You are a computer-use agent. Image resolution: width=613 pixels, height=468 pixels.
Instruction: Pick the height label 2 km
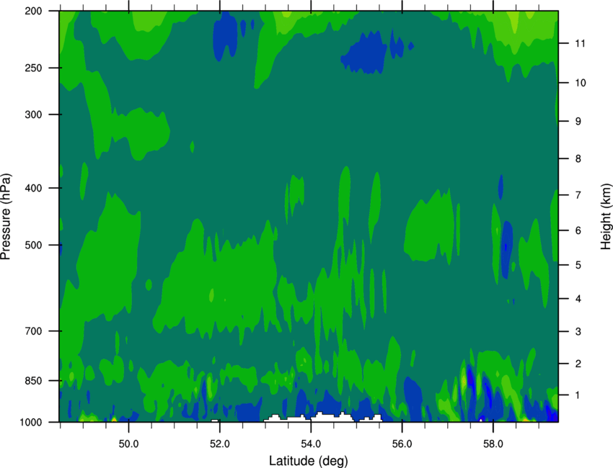(x=578, y=364)
